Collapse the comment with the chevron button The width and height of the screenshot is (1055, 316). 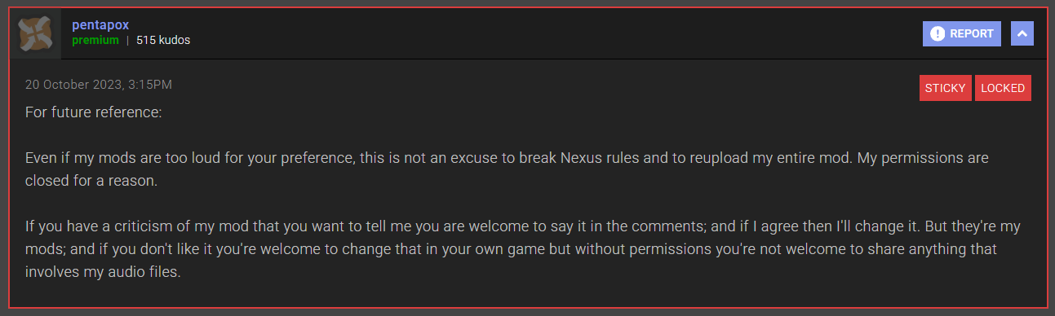(x=1022, y=33)
